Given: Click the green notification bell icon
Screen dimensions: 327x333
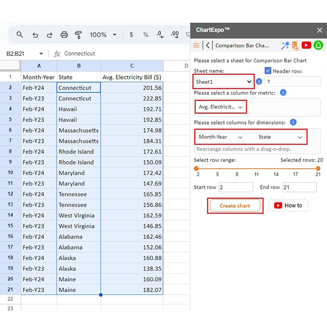Looking at the screenshot, I should [x=318, y=45].
